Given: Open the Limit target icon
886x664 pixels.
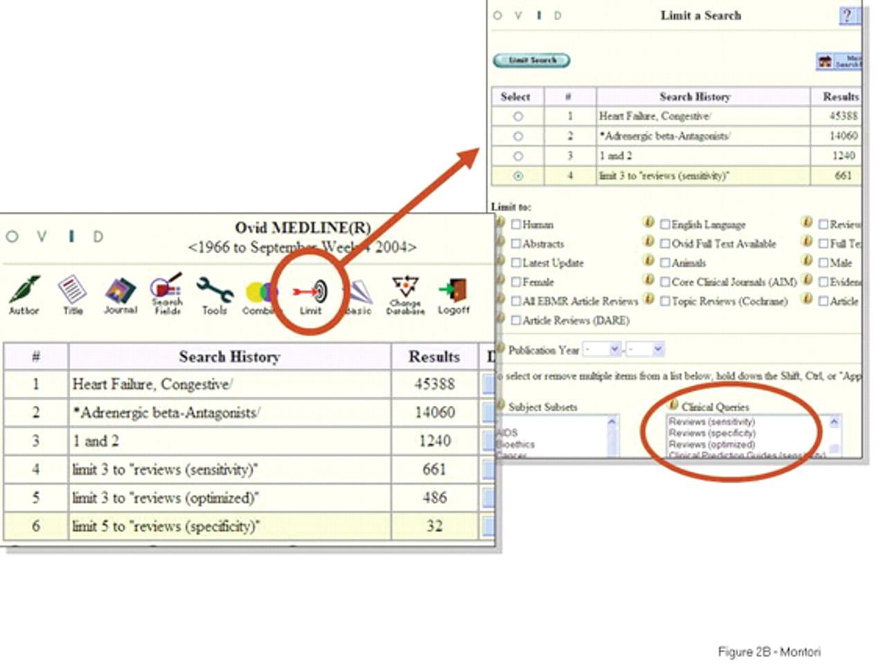Looking at the screenshot, I should [x=311, y=296].
